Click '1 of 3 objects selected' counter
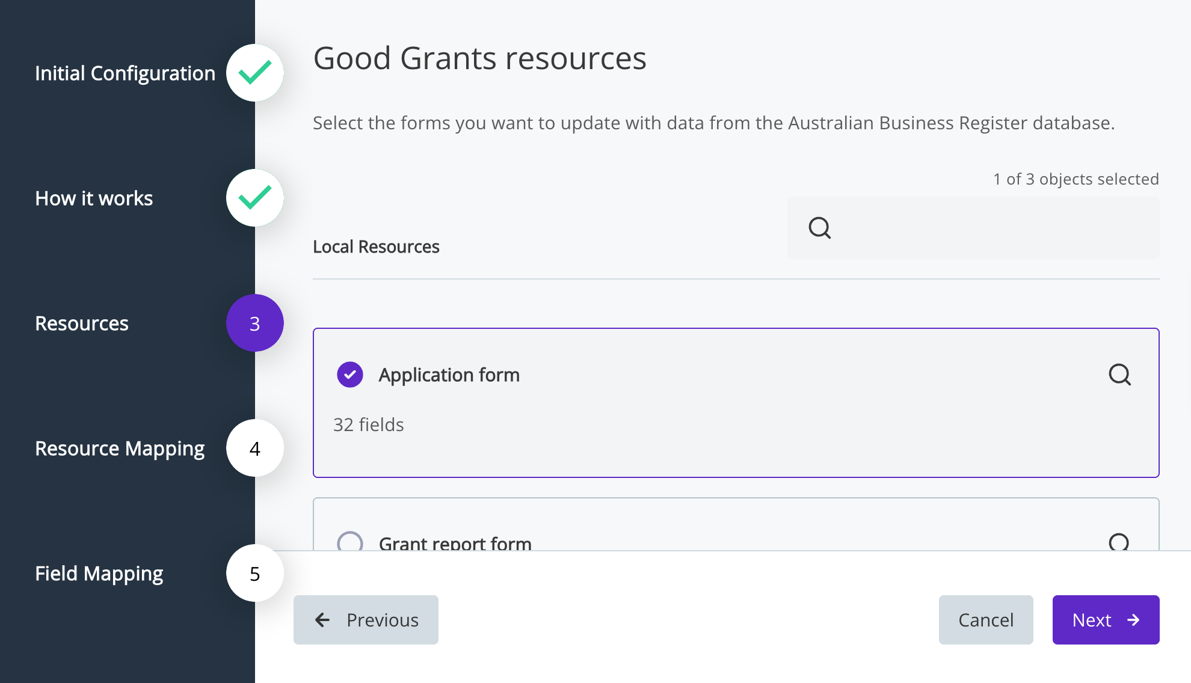 point(1076,179)
